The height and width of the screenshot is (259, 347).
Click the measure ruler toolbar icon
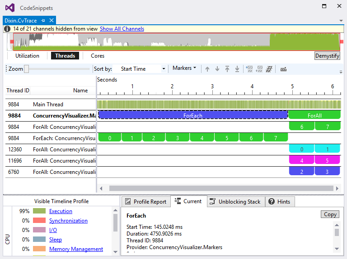(283, 69)
